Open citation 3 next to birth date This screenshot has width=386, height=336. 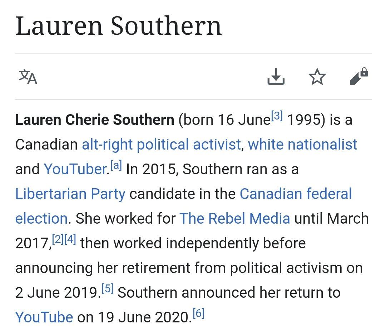click(277, 116)
